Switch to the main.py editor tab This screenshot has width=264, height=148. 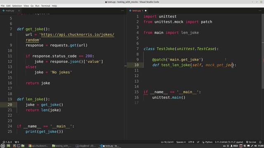click(10, 11)
